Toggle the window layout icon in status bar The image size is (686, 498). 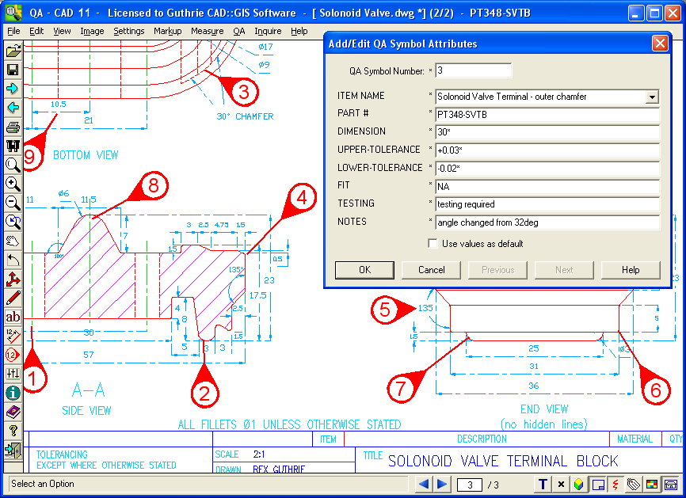[597, 484]
